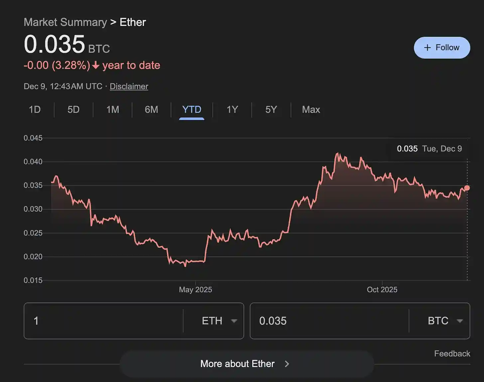Expand the ETH unit selector arrow
The width and height of the screenshot is (484, 382).
[234, 321]
